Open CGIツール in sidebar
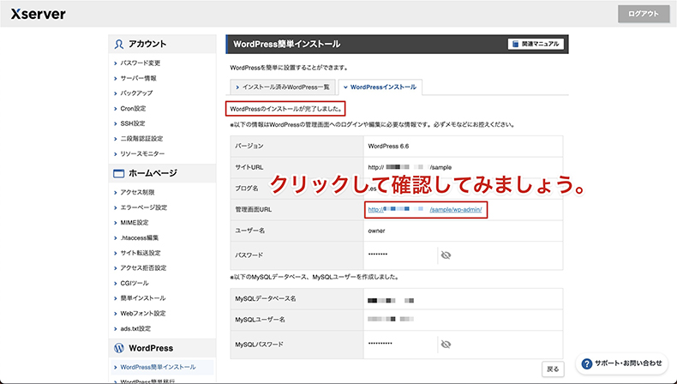Image resolution: width=677 pixels, height=384 pixels. pyautogui.click(x=135, y=283)
